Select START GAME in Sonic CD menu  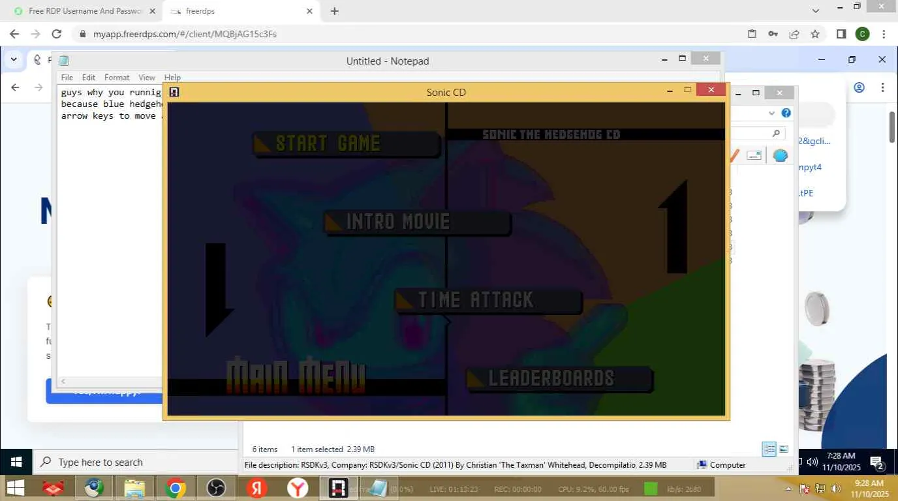click(347, 144)
